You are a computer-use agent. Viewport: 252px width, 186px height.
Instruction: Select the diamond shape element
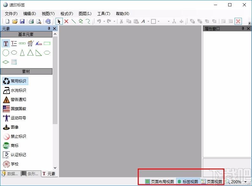pos(6,62)
